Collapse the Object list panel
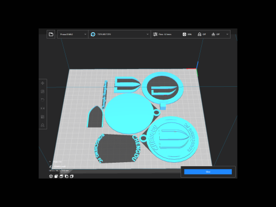The height and width of the screenshot is (207, 276). click(50, 162)
